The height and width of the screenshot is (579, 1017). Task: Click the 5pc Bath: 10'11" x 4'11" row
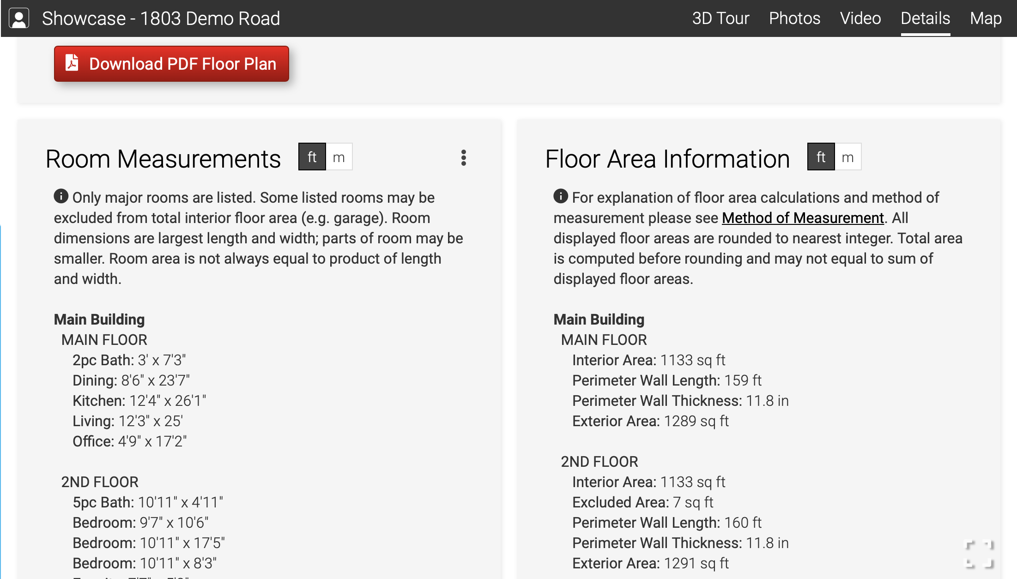pos(148,502)
